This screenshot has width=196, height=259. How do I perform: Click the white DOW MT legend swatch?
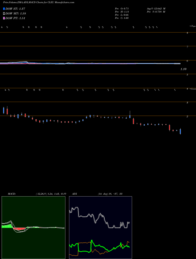point(4,13)
